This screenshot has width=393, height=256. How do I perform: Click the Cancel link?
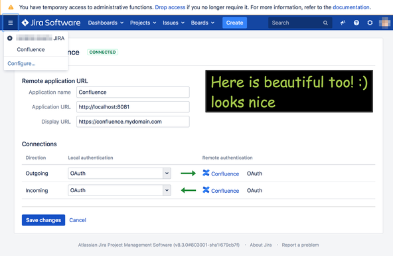(78, 220)
